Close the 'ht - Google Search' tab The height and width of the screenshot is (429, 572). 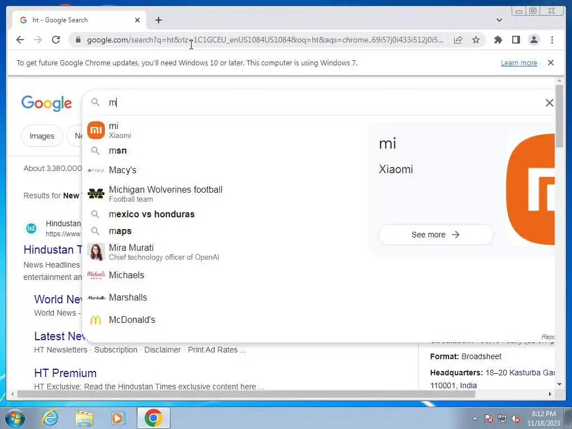tap(137, 20)
